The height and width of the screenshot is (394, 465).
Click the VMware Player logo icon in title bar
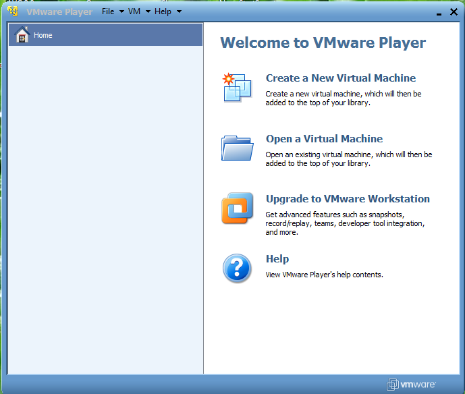pos(12,11)
